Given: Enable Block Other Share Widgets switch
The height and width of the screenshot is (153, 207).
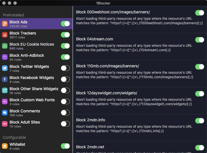Looking at the screenshot, I should click(65, 90).
